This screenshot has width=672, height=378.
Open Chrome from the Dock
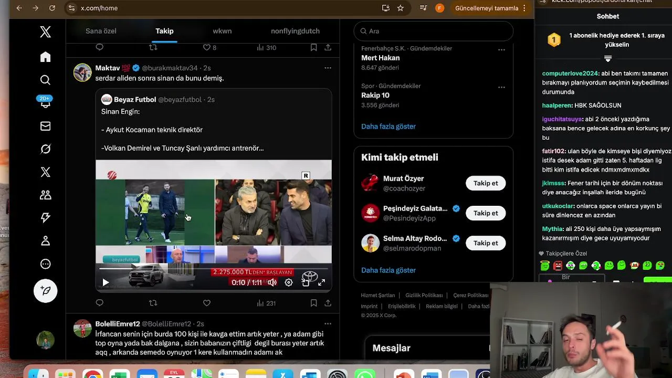click(92, 374)
